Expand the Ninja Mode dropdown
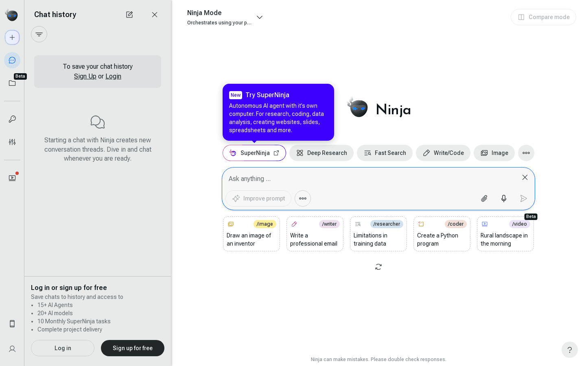The height and width of the screenshot is (366, 586). 260,17
